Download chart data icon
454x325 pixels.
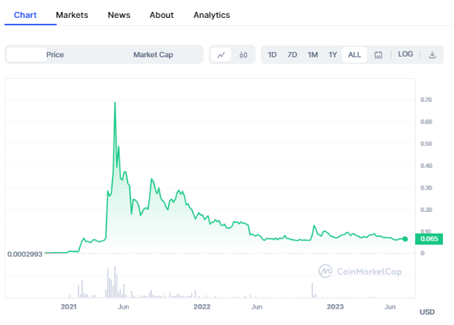coord(432,54)
